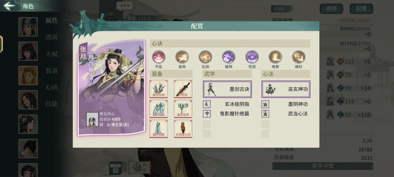
Task: Open the 光明圣火炬 equipment slot
Action: pyautogui.click(x=183, y=129)
